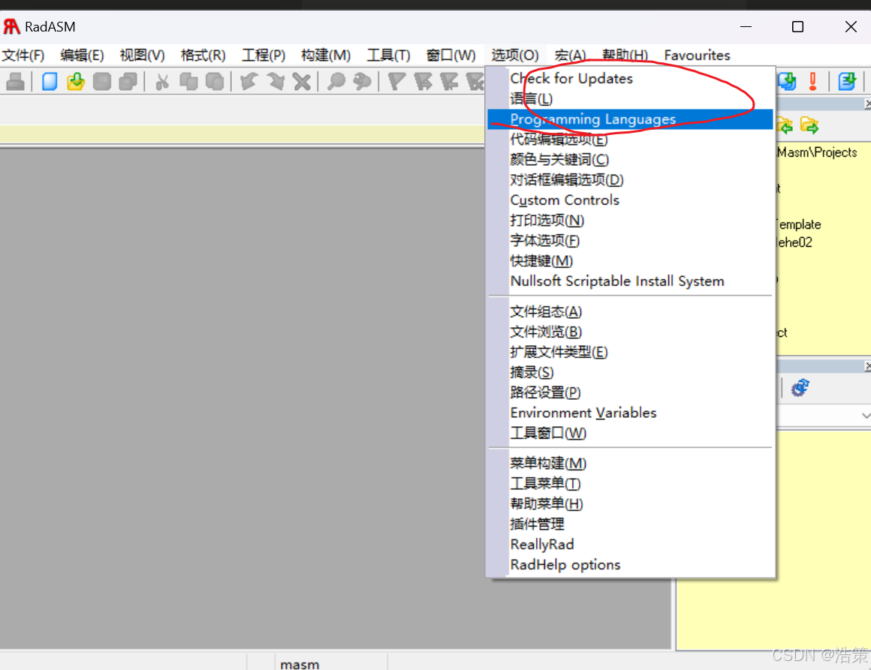The image size is (871, 670).
Task: Open the 视图(V) menu
Action: (142, 56)
